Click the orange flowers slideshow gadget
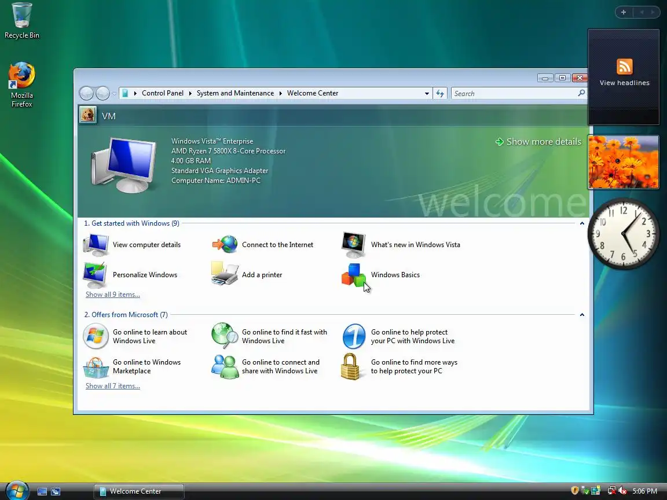667x500 pixels. point(624,162)
